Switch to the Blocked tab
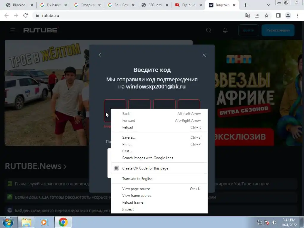 (17, 5)
